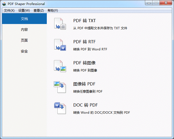Click the PDF Shaper app icon in title bar
174x139 pixels.
click(4, 4)
